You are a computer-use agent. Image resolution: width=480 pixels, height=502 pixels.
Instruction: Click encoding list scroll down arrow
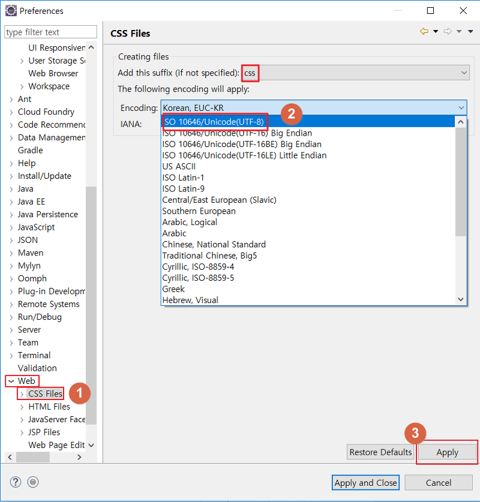(x=461, y=299)
